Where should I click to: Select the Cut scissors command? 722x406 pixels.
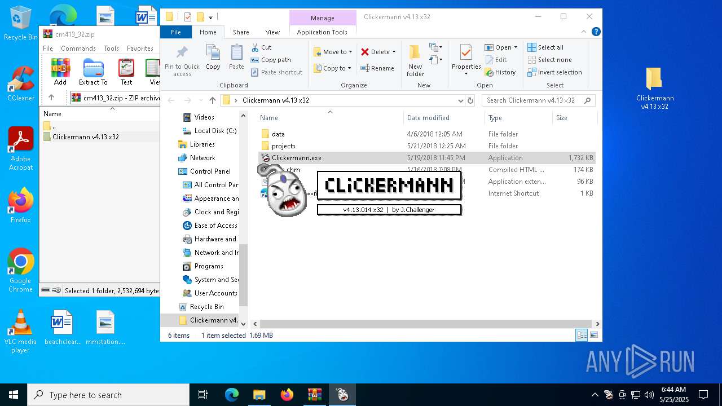point(262,47)
